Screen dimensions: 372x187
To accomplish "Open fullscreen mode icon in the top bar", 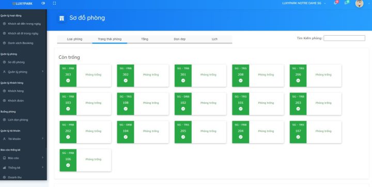I will tap(54, 3).
